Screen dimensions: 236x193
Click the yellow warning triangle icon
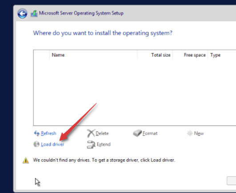pyautogui.click(x=26, y=161)
